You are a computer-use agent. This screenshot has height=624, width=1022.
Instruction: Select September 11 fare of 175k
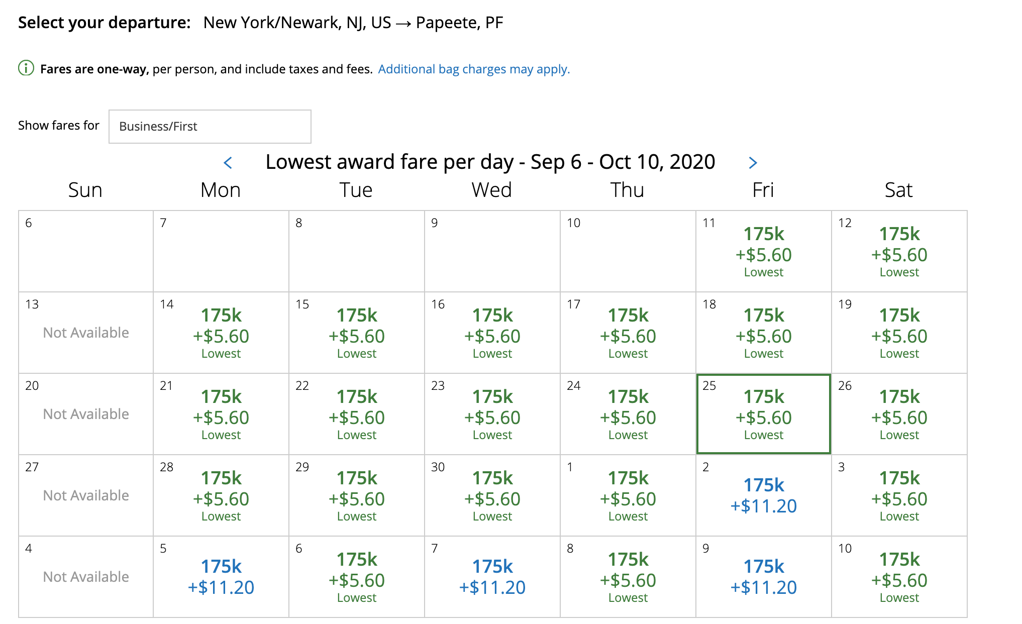click(763, 251)
